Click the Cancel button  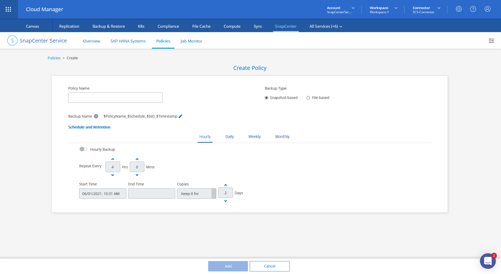coord(270,266)
